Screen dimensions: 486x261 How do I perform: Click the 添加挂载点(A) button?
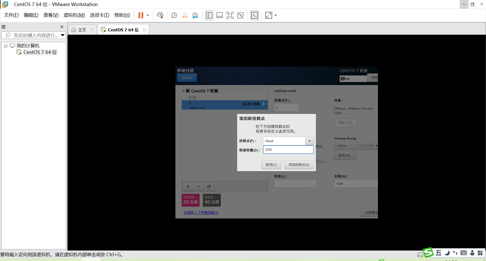tap(299, 165)
